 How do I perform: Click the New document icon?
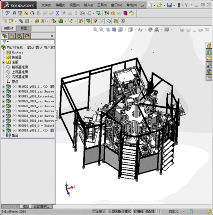pyautogui.click(x=150, y=5)
